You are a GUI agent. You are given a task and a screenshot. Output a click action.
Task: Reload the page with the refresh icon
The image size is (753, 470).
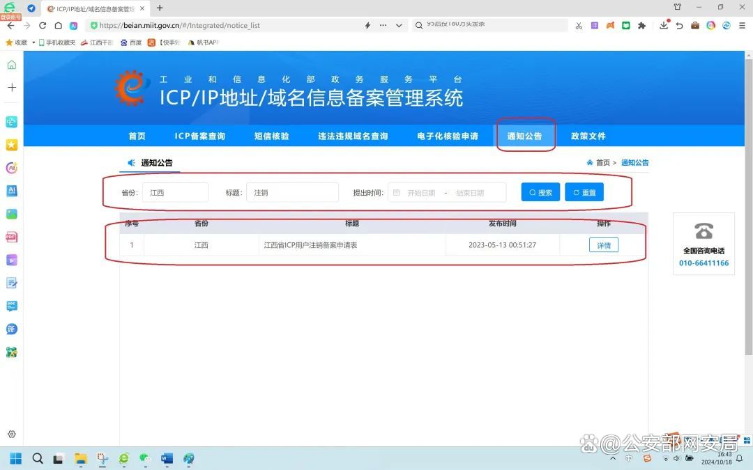click(x=43, y=26)
